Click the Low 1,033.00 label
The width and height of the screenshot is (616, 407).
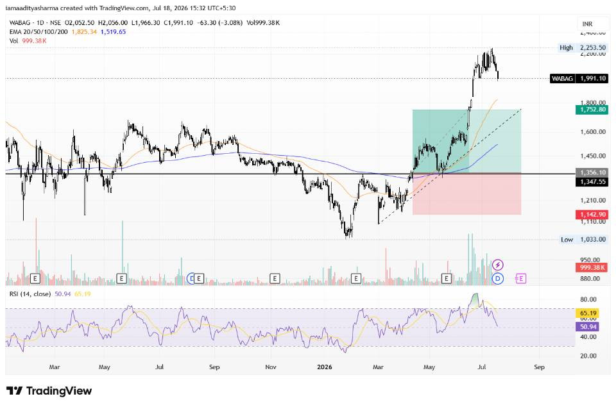click(x=583, y=240)
